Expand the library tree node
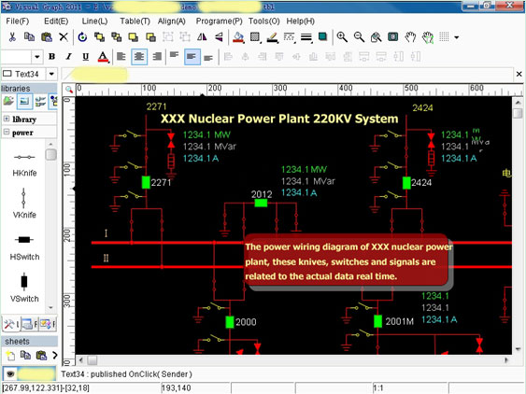The image size is (526, 394). [7, 119]
